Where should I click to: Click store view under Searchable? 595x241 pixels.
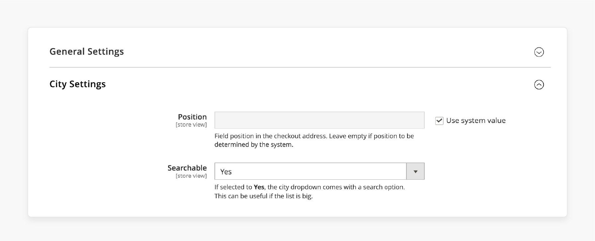(191, 176)
